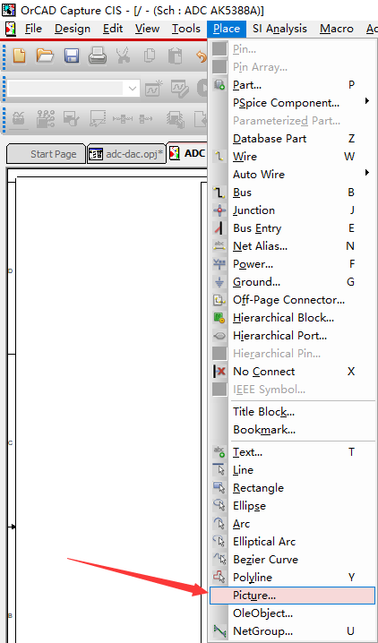The height and width of the screenshot is (643, 378).
Task: Select Wire from the Place menu
Action: click(x=292, y=157)
